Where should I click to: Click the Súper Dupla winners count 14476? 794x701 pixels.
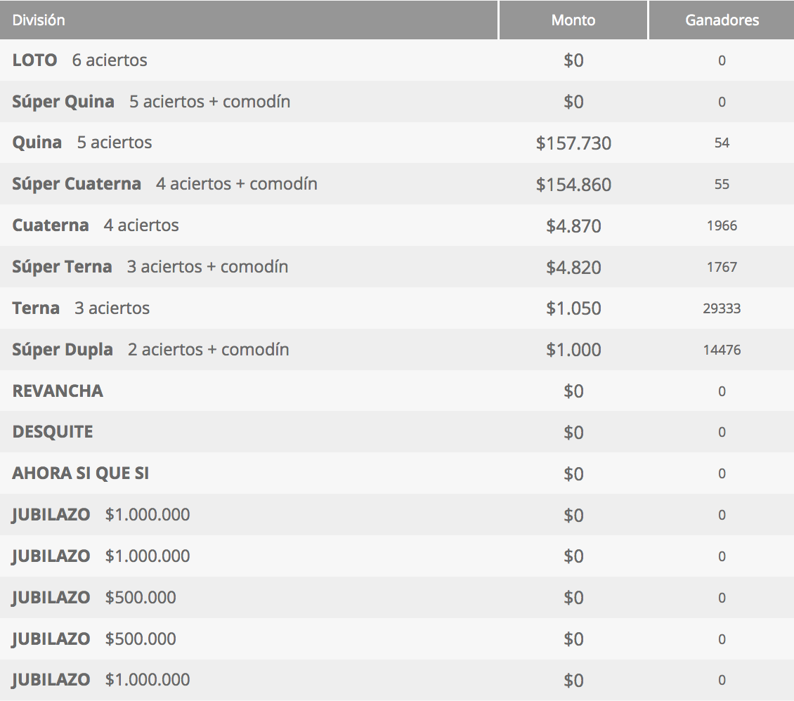(x=722, y=350)
